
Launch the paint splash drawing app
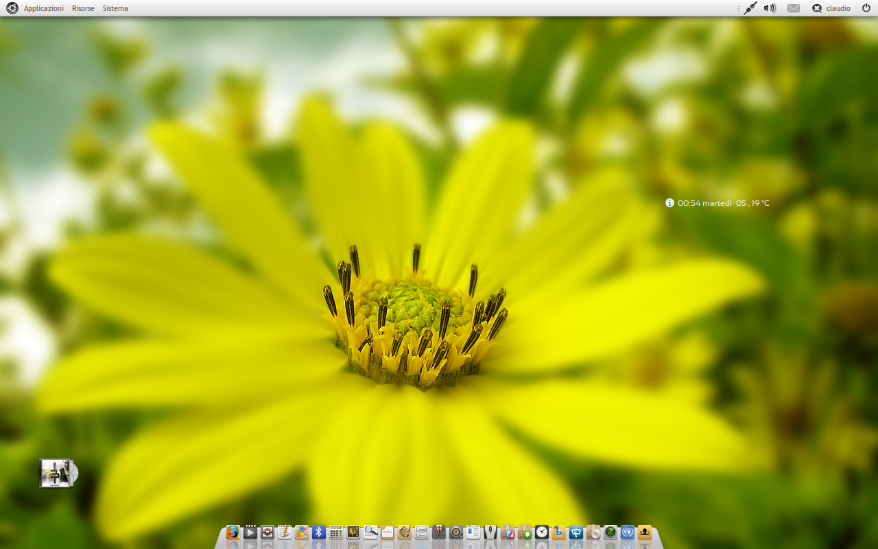pyautogui.click(x=302, y=533)
